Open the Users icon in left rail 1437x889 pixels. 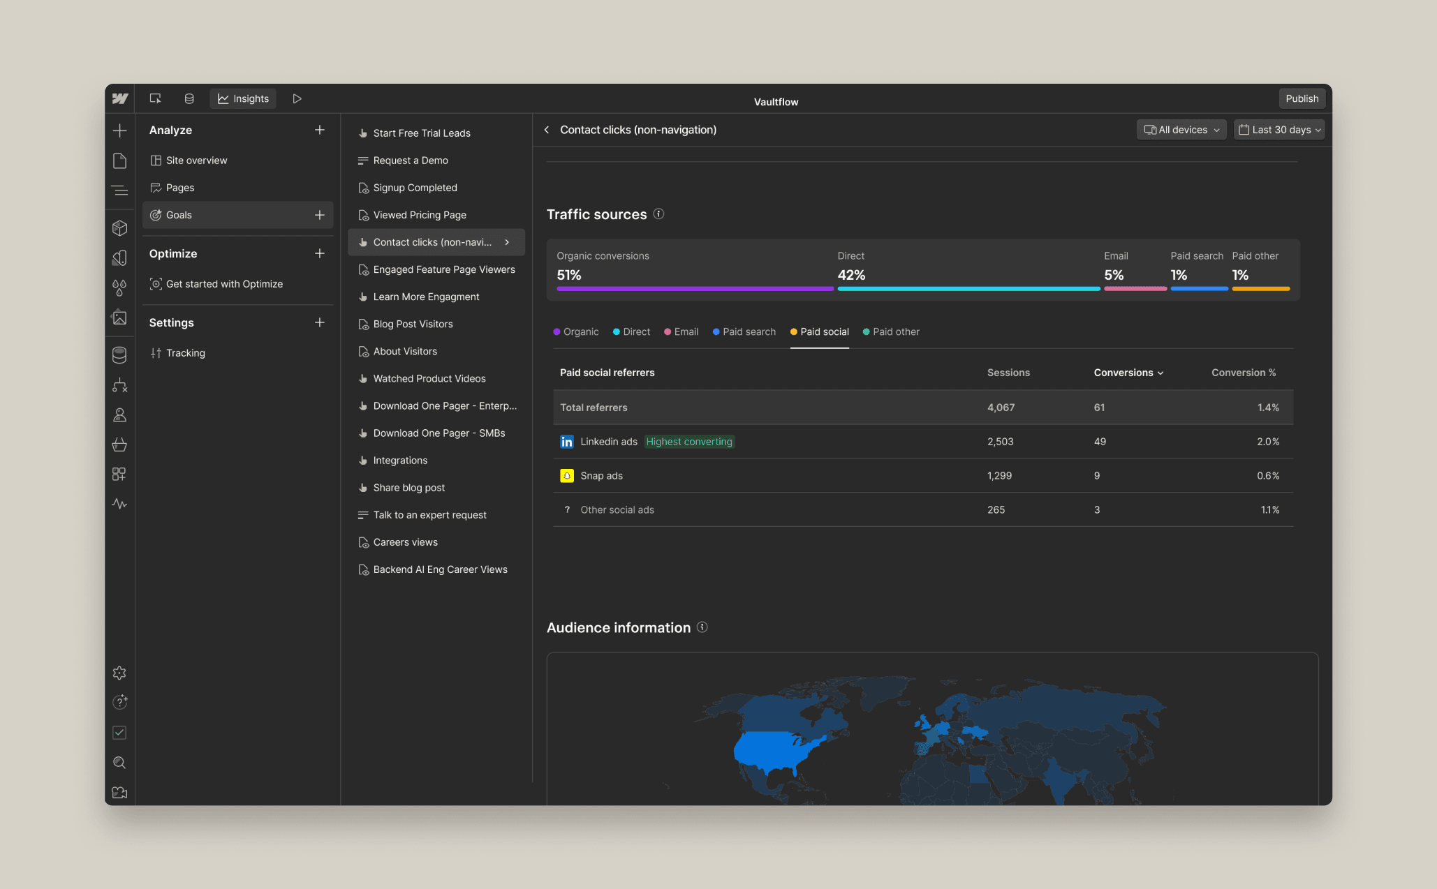[x=119, y=415]
